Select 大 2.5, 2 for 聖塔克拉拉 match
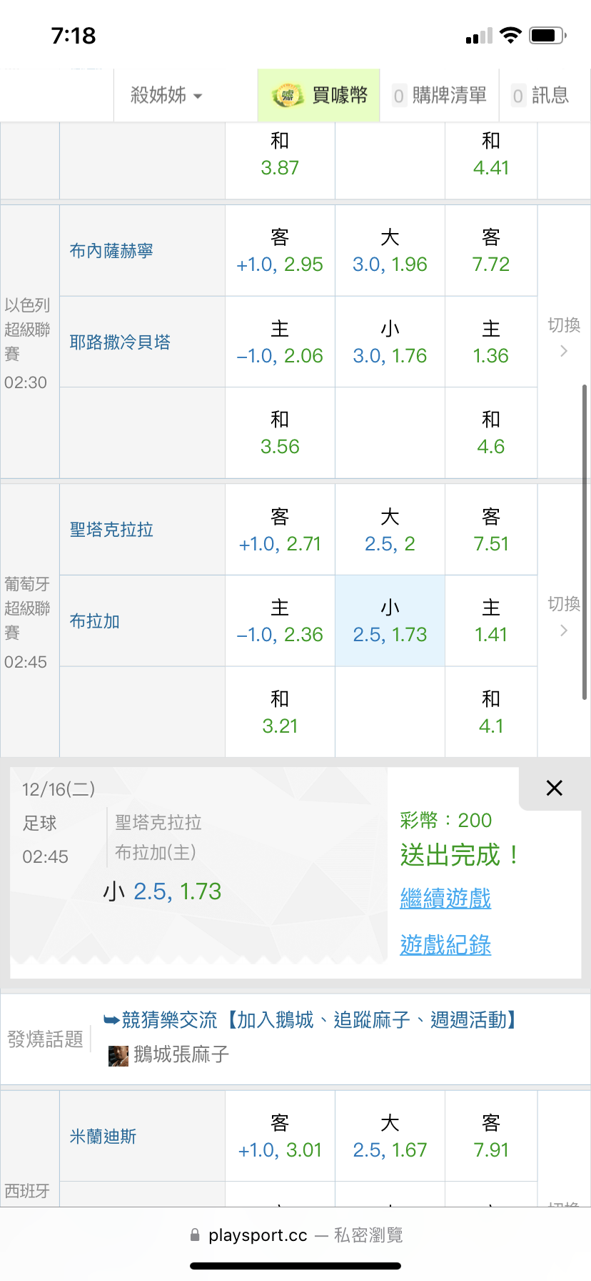The width and height of the screenshot is (591, 1281). click(390, 530)
